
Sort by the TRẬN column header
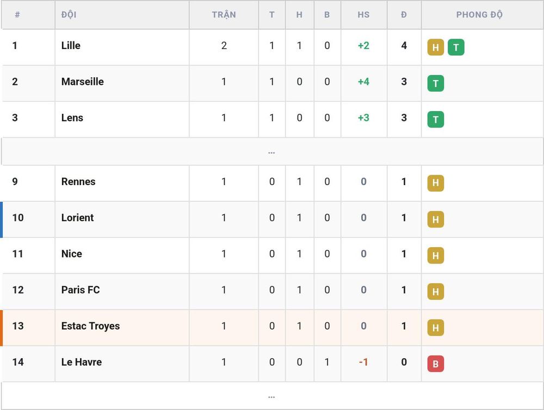click(224, 15)
